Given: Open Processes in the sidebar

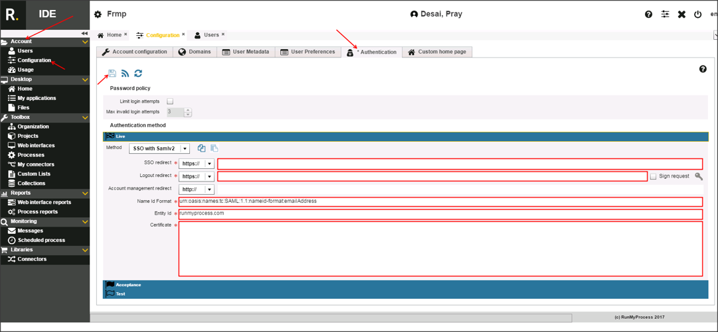Looking at the screenshot, I should click(x=31, y=155).
